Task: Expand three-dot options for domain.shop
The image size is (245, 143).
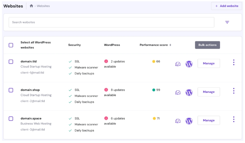Action: pos(234,91)
